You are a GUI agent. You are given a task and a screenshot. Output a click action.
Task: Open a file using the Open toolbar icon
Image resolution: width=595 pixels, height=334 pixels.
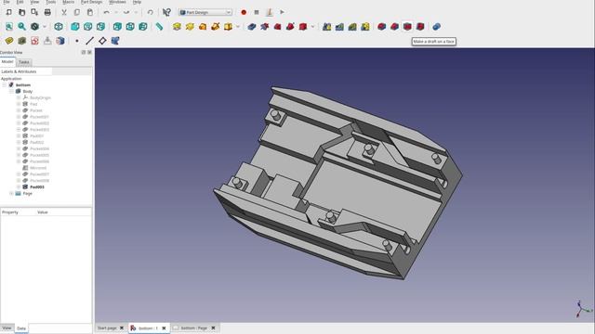coord(21,12)
